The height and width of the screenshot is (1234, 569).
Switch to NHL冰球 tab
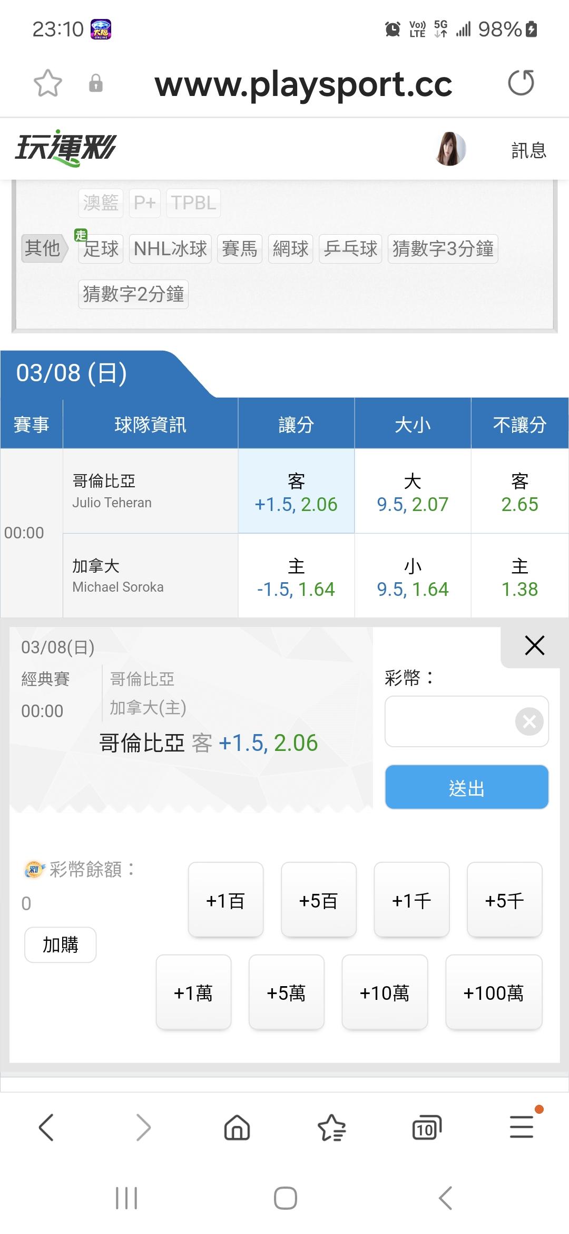click(170, 248)
